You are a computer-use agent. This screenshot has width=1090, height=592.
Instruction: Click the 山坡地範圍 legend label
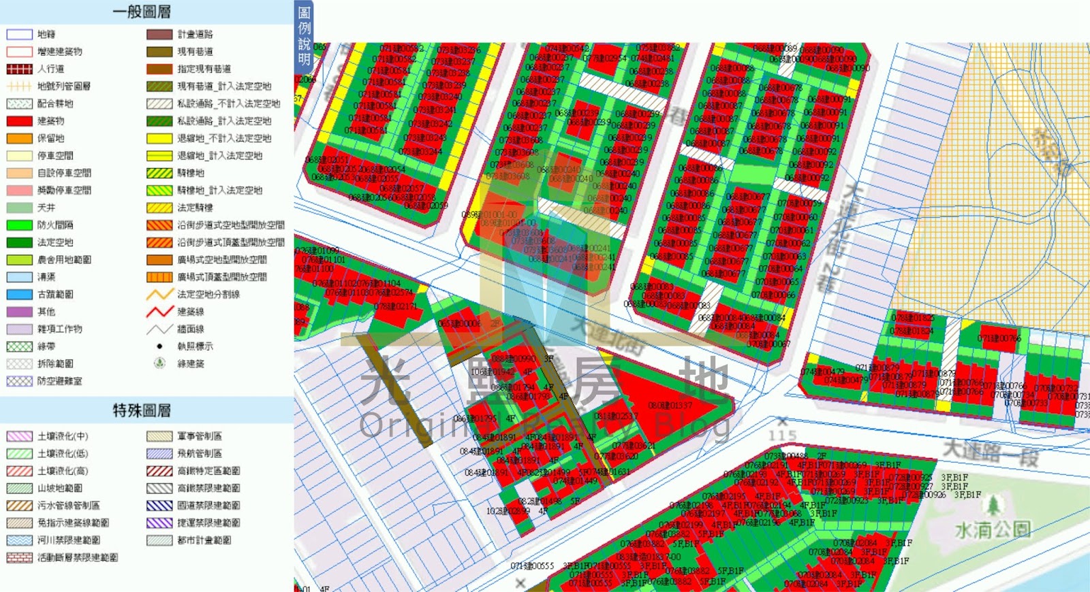(60, 489)
